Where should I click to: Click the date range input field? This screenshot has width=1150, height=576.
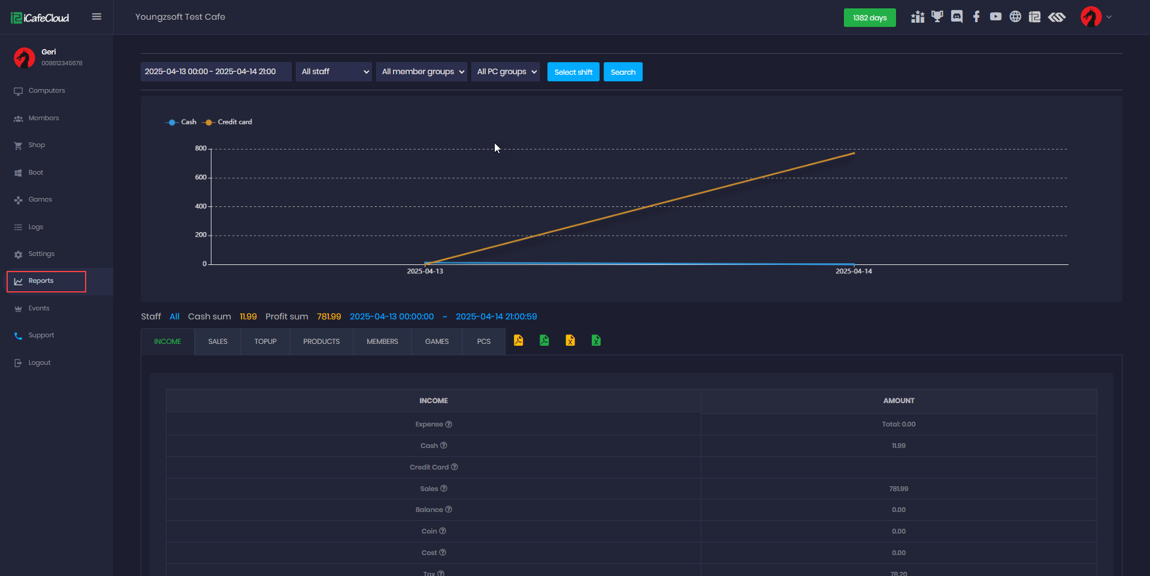tap(216, 72)
